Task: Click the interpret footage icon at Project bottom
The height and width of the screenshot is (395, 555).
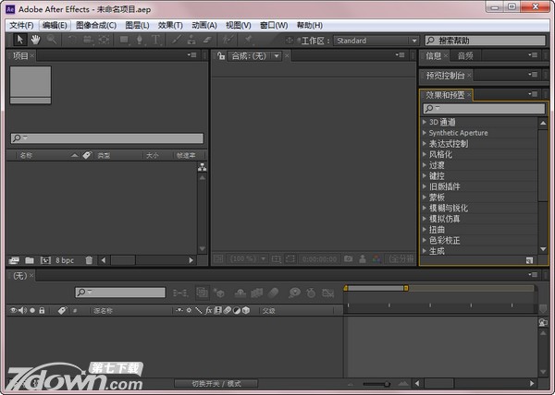Action: tap(14, 260)
